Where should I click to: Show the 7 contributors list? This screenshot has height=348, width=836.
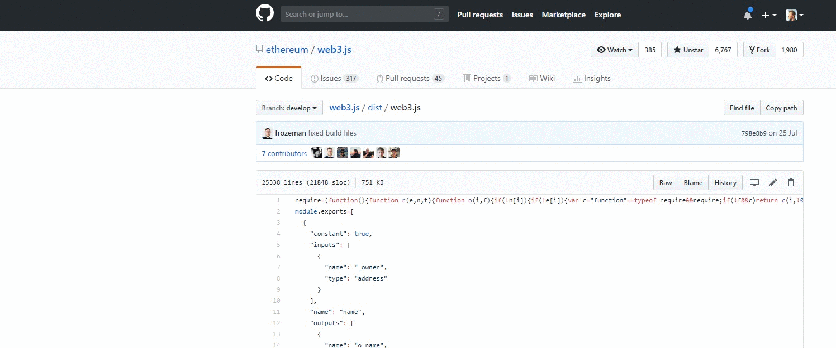(284, 153)
